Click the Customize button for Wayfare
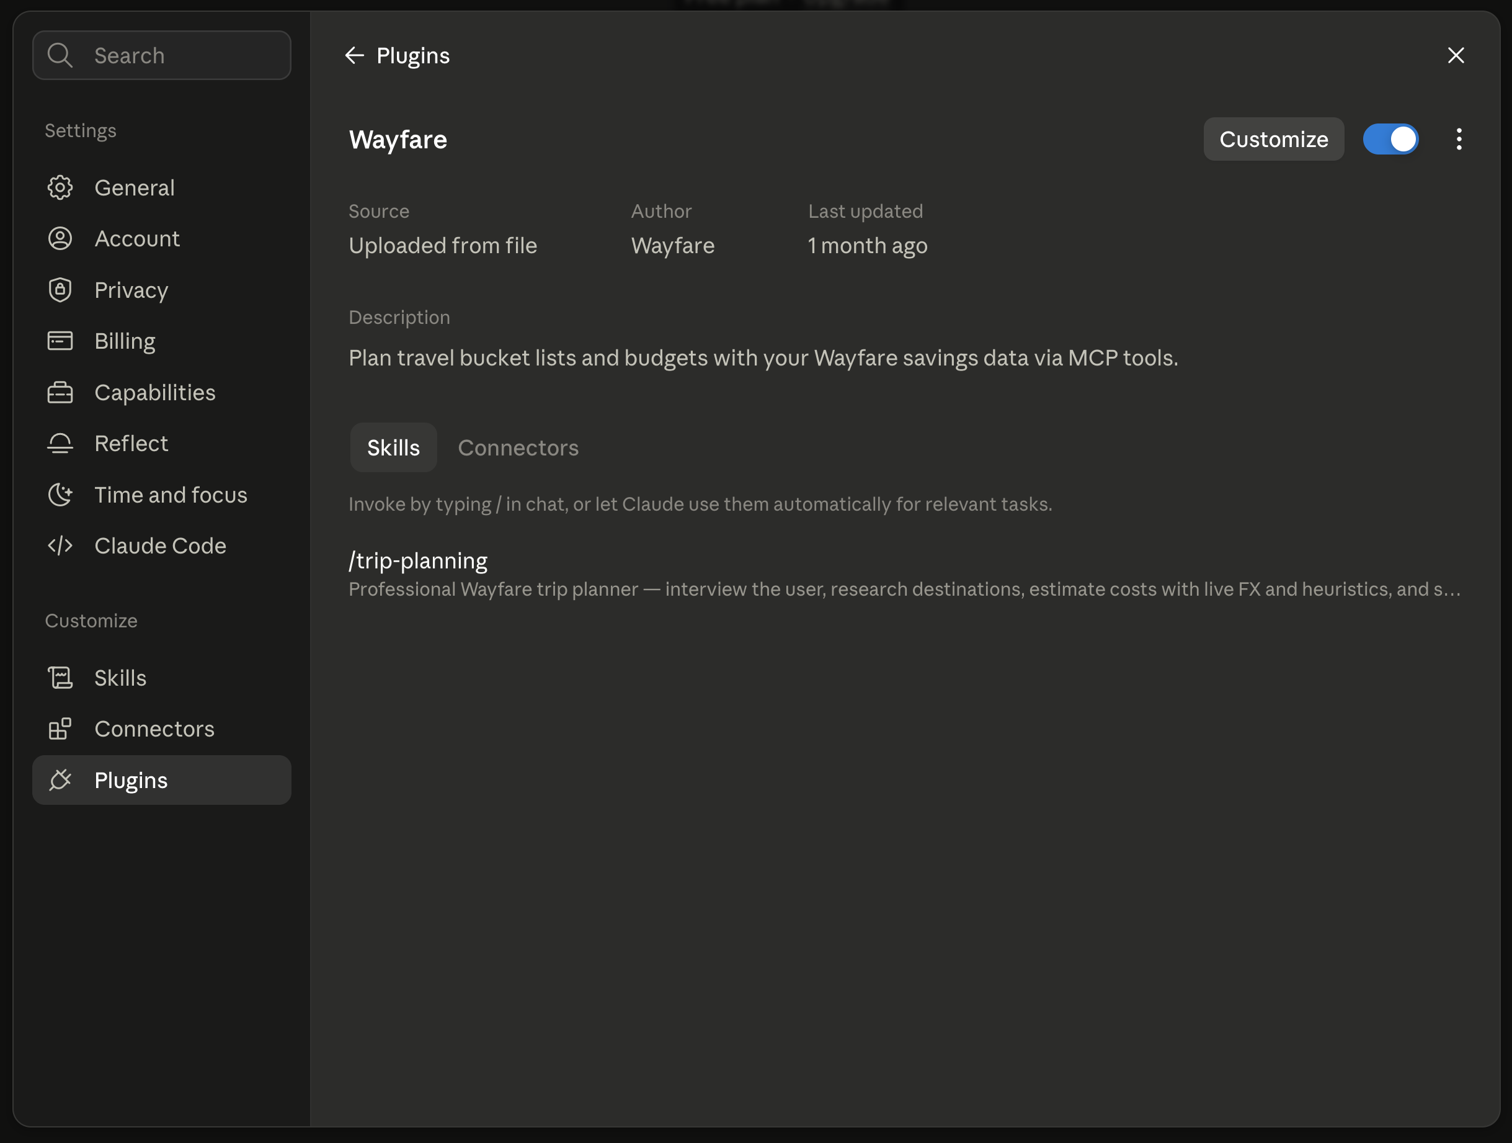Screen dimensions: 1512x1143 coord(1273,140)
